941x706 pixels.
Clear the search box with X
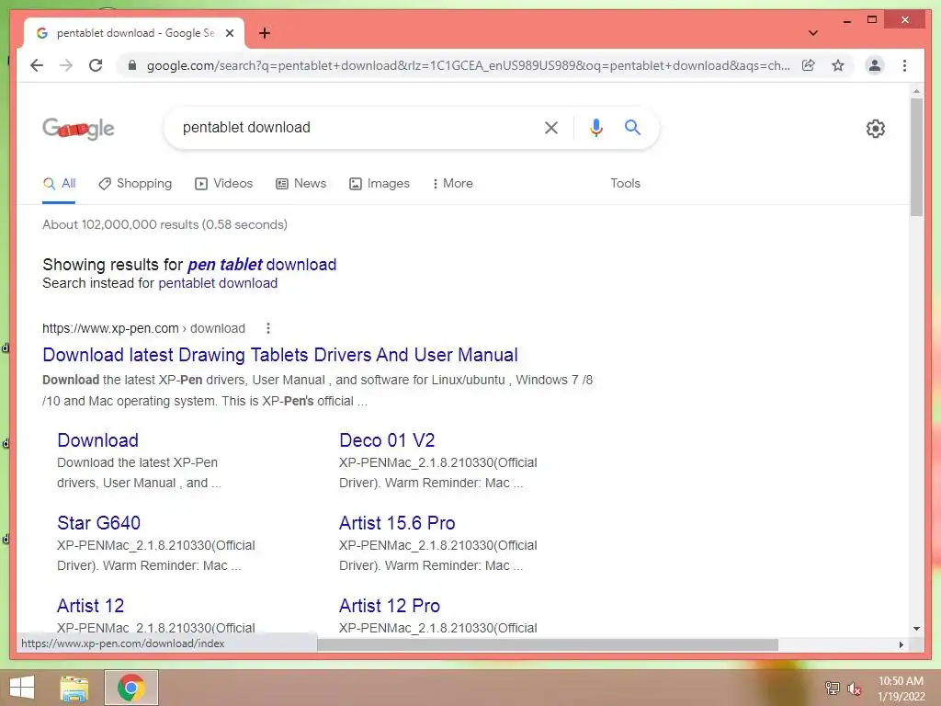(x=551, y=127)
